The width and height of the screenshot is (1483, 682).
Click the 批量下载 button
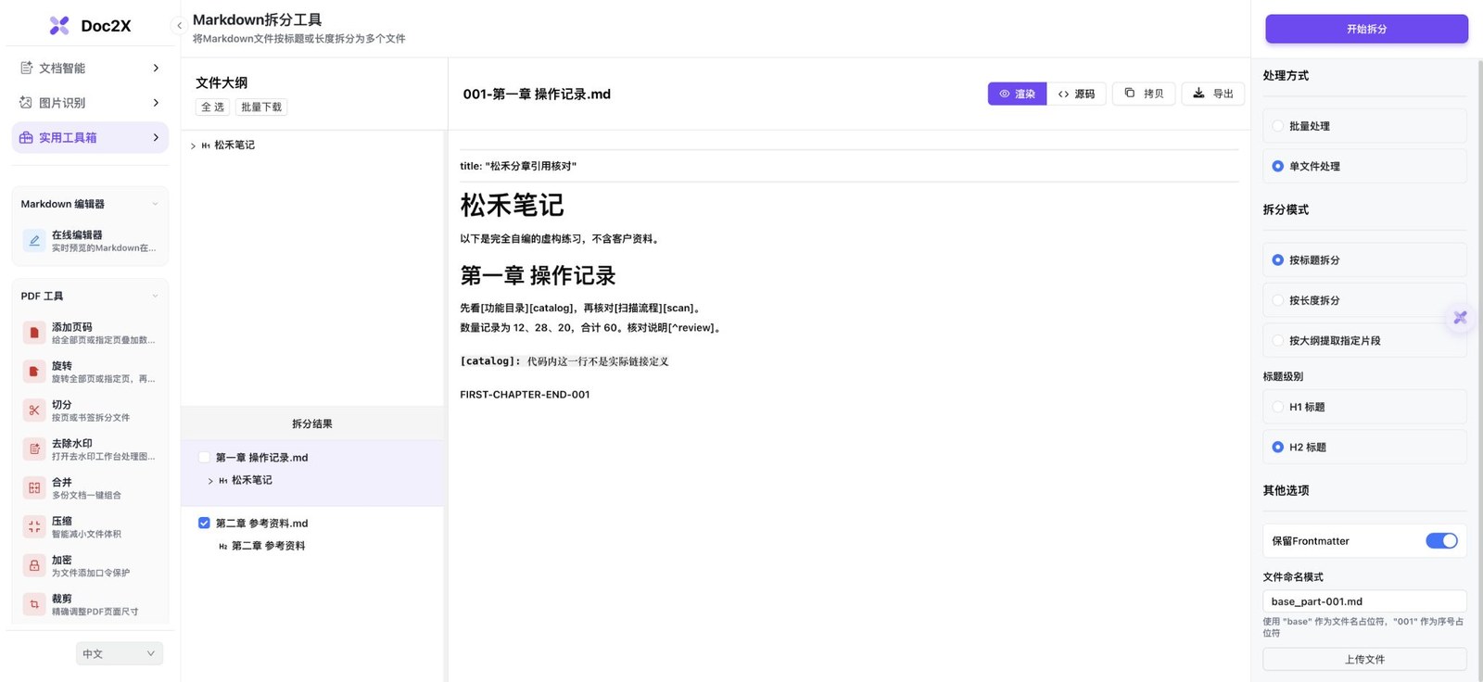[261, 107]
